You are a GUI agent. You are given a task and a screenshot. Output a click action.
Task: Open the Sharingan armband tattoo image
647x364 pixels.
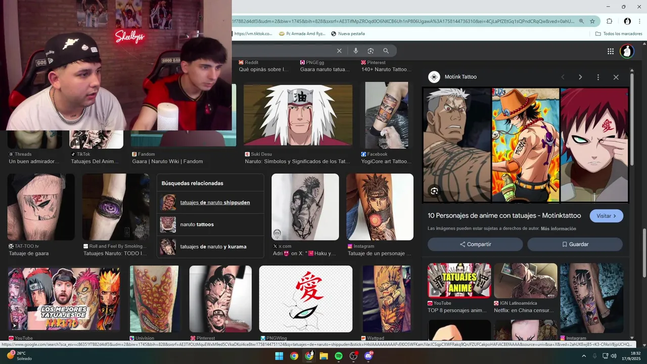pos(116,207)
